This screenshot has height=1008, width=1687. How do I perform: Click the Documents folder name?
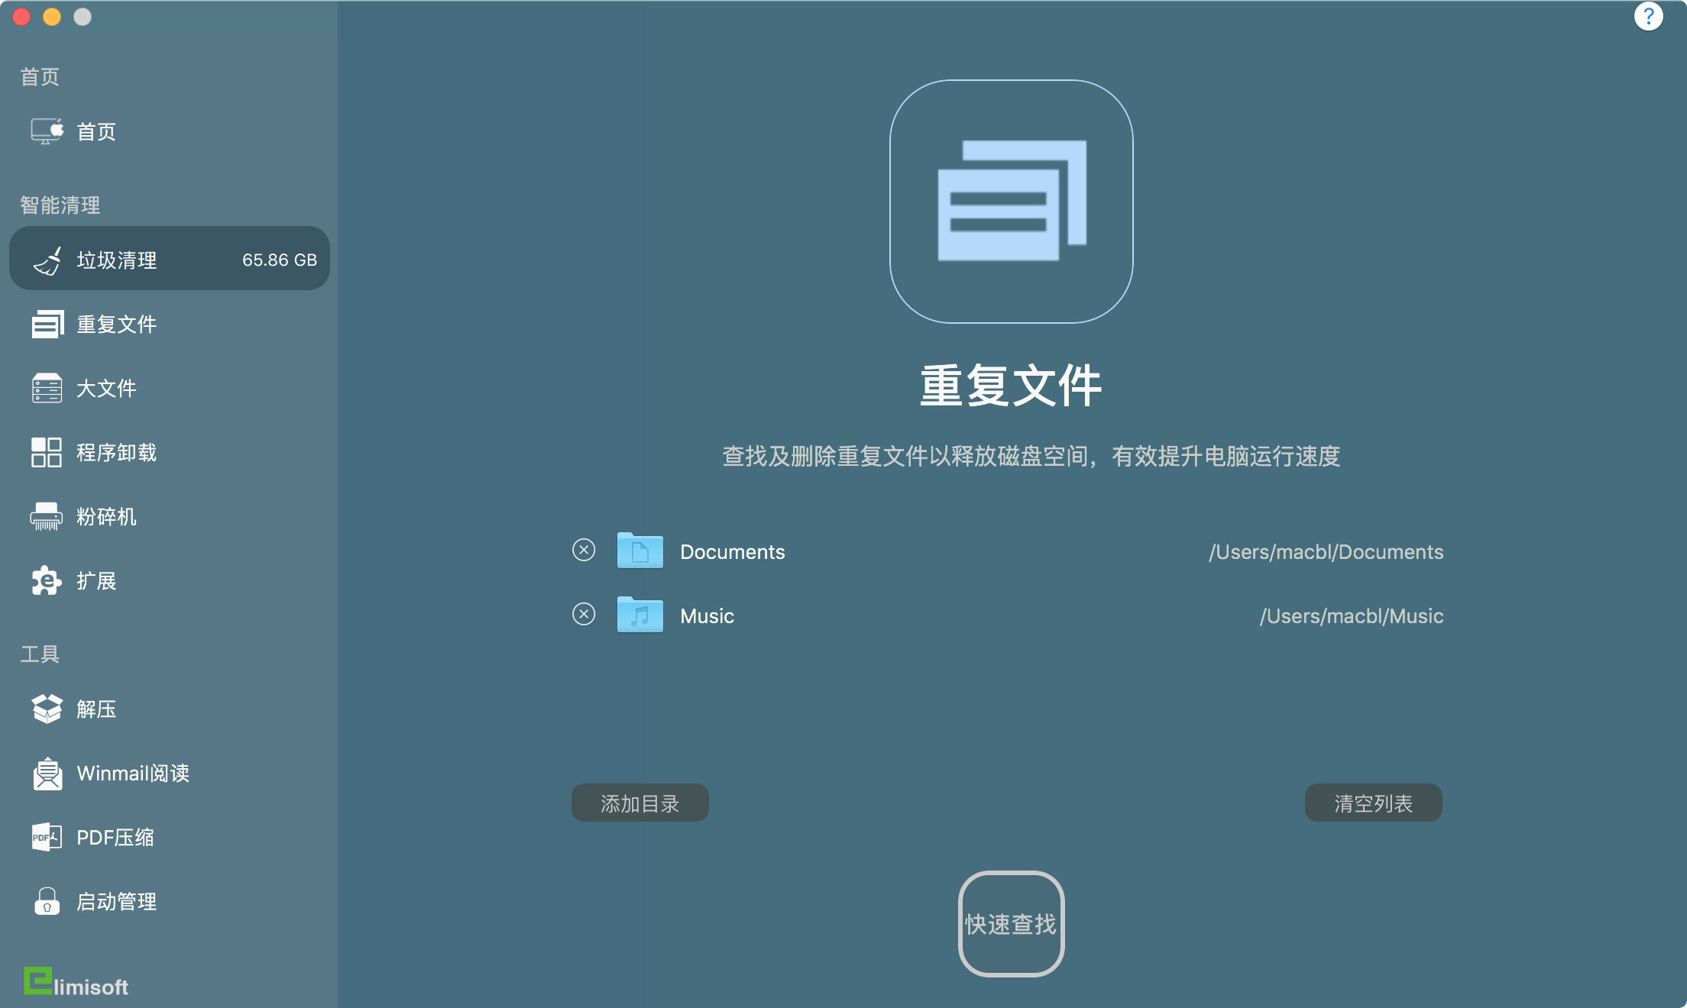coord(733,551)
